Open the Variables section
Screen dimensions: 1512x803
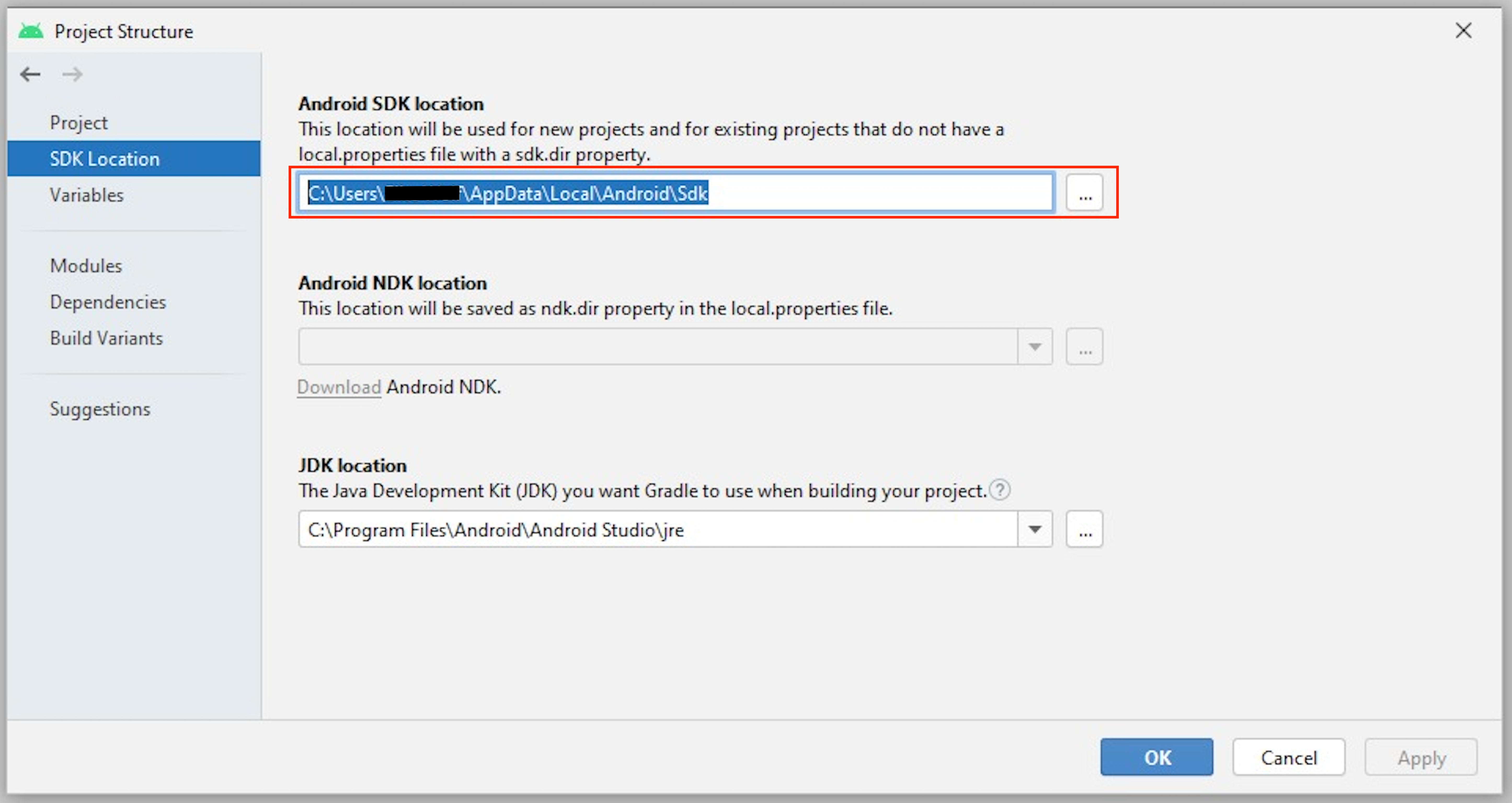click(87, 195)
